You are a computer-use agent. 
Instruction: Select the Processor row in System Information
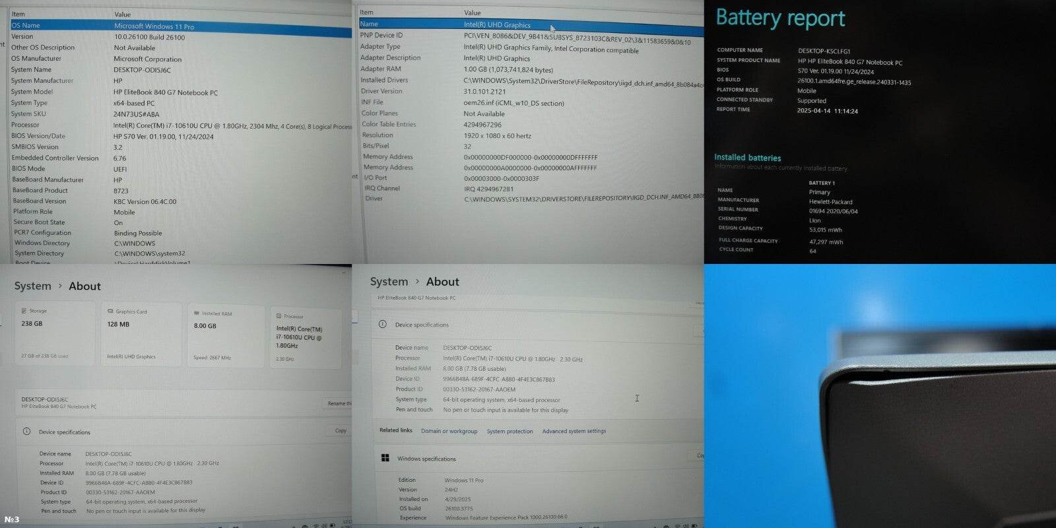coord(178,125)
